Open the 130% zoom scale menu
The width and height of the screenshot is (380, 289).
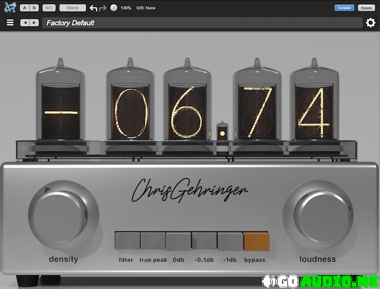[x=126, y=8]
